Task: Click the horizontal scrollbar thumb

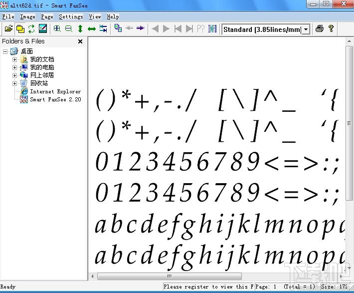Action: pos(170,276)
